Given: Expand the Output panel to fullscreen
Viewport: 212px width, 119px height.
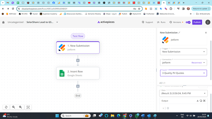Looking at the screenshot, I should [204, 101].
